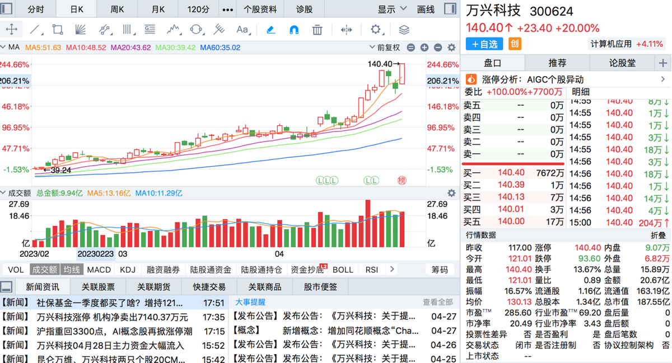Select the vertical period lines tool
Screen dimensions: 672x363
point(128,30)
